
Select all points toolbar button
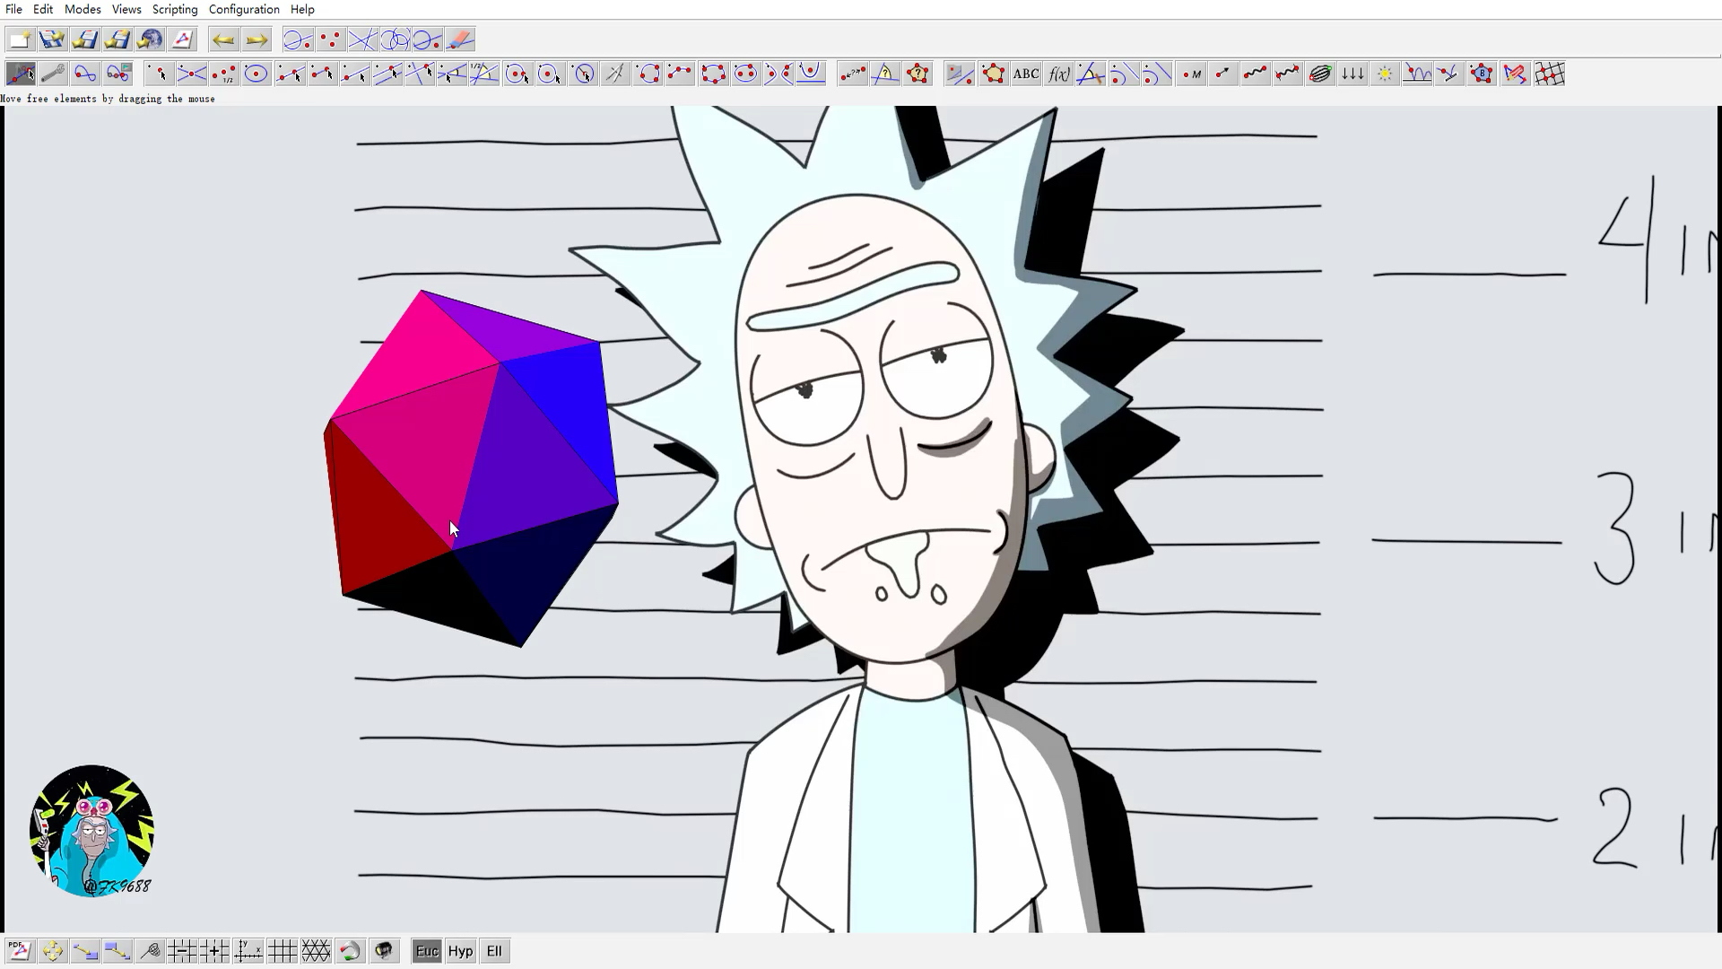point(330,39)
